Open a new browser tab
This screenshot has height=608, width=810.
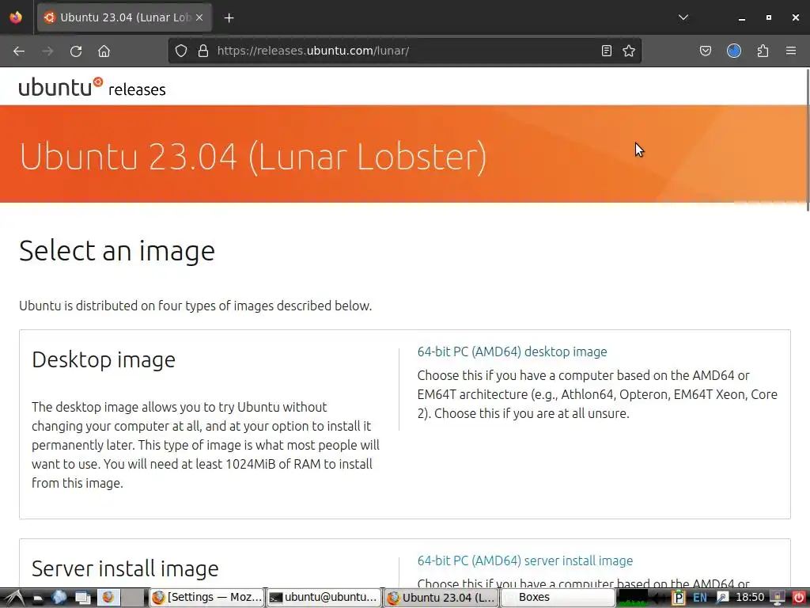(x=229, y=17)
